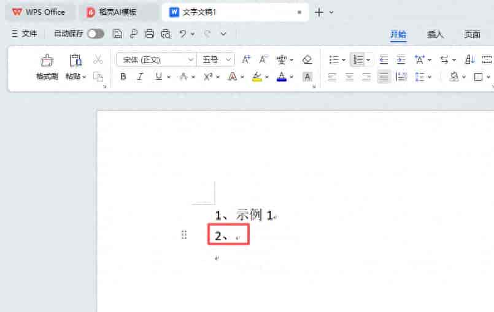The height and width of the screenshot is (312, 494).
Task: Open numbering format dropdown arrow
Action: point(368,60)
